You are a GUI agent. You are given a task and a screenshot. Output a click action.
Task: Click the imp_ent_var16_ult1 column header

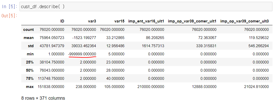point(146,21)
